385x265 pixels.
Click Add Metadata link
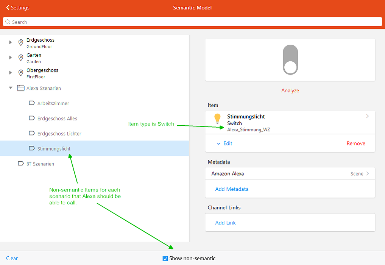tap(232, 189)
